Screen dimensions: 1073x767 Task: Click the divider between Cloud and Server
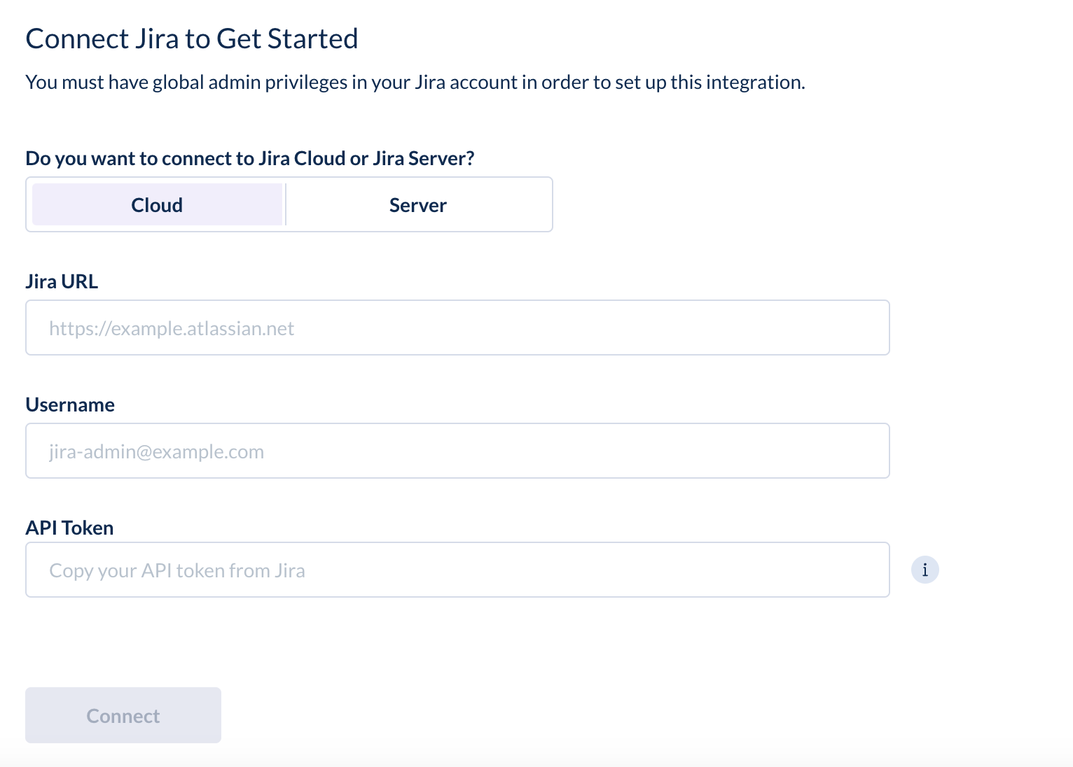click(286, 204)
